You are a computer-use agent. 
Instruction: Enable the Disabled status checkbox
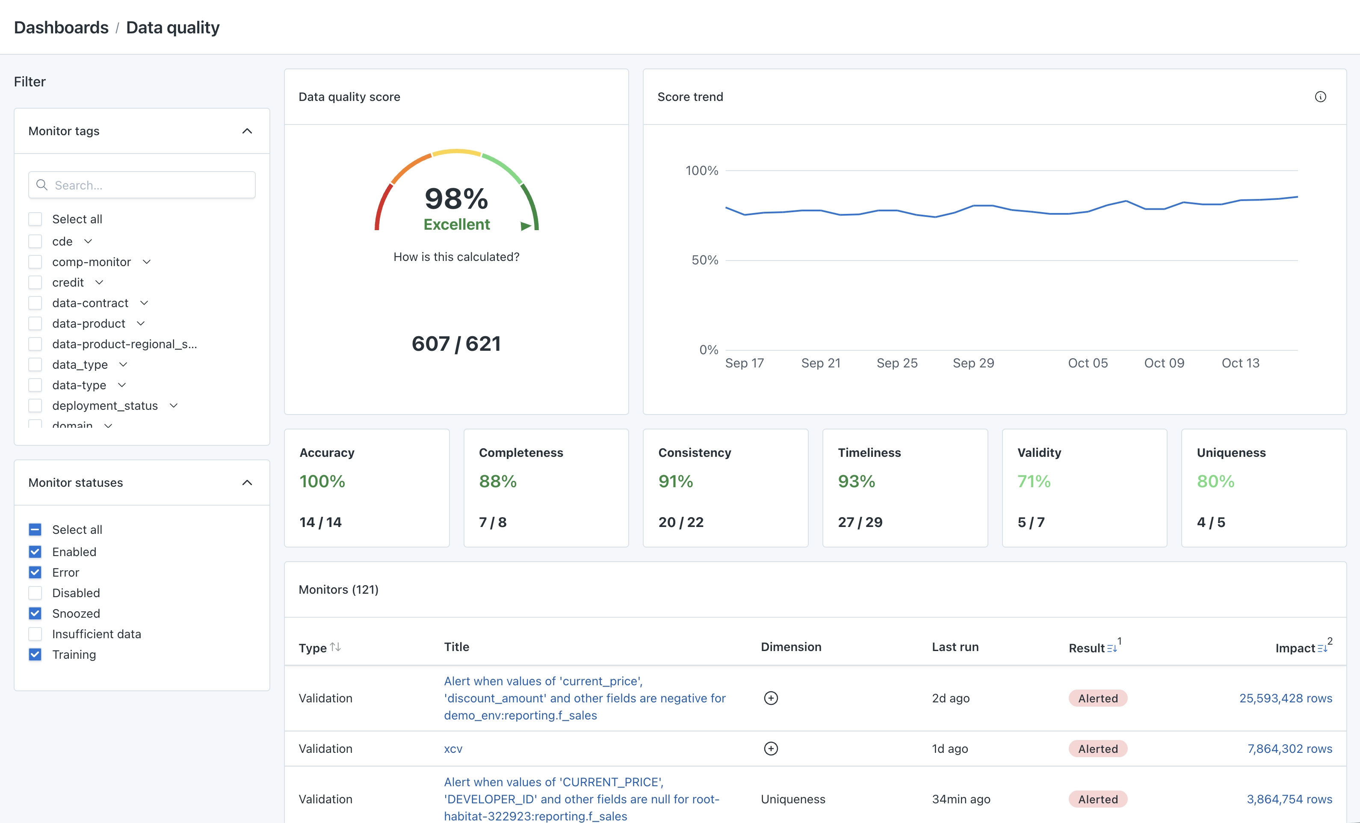point(35,593)
